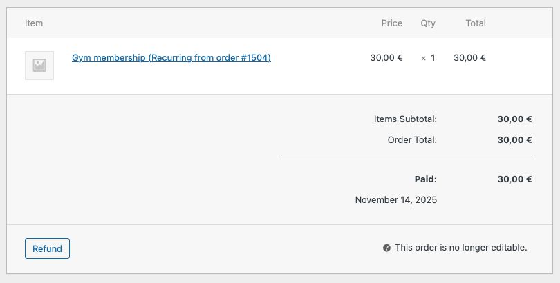Click the line item total 30,00 €
The width and height of the screenshot is (560, 283).
(469, 58)
